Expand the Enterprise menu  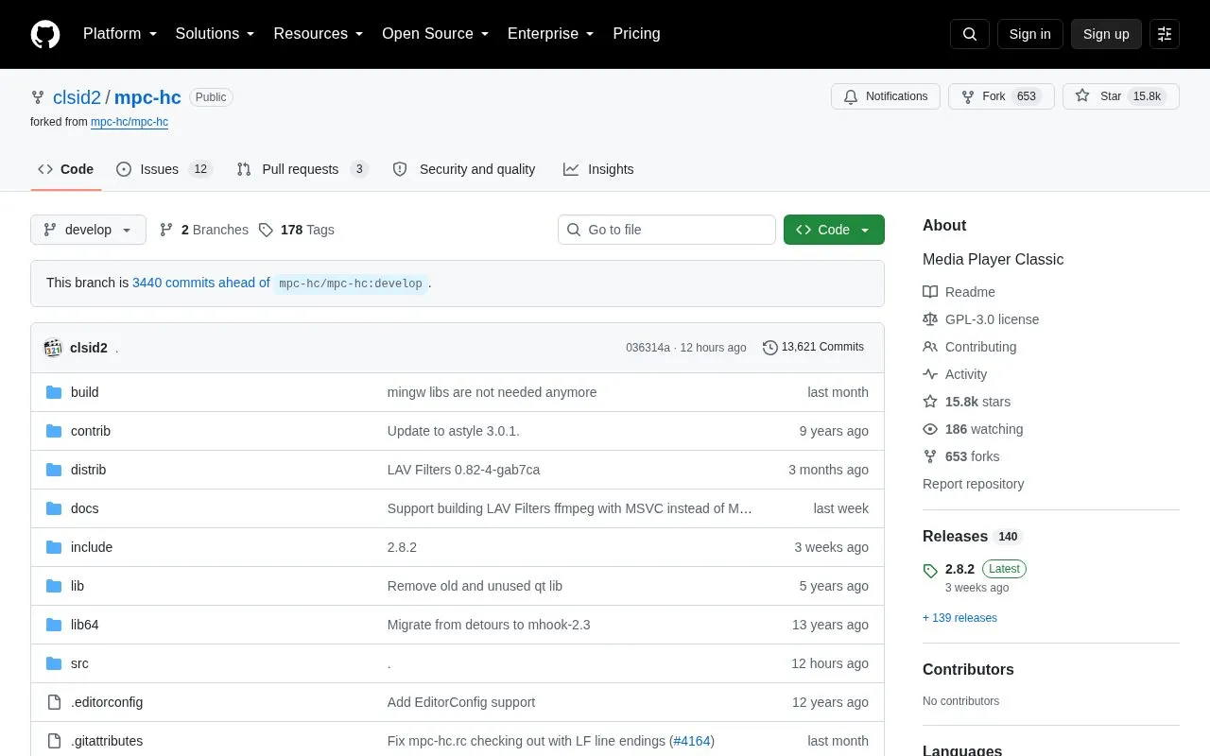(551, 34)
